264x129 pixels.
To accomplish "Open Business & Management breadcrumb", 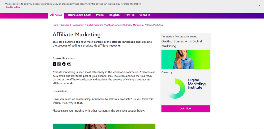I will 72,25.
